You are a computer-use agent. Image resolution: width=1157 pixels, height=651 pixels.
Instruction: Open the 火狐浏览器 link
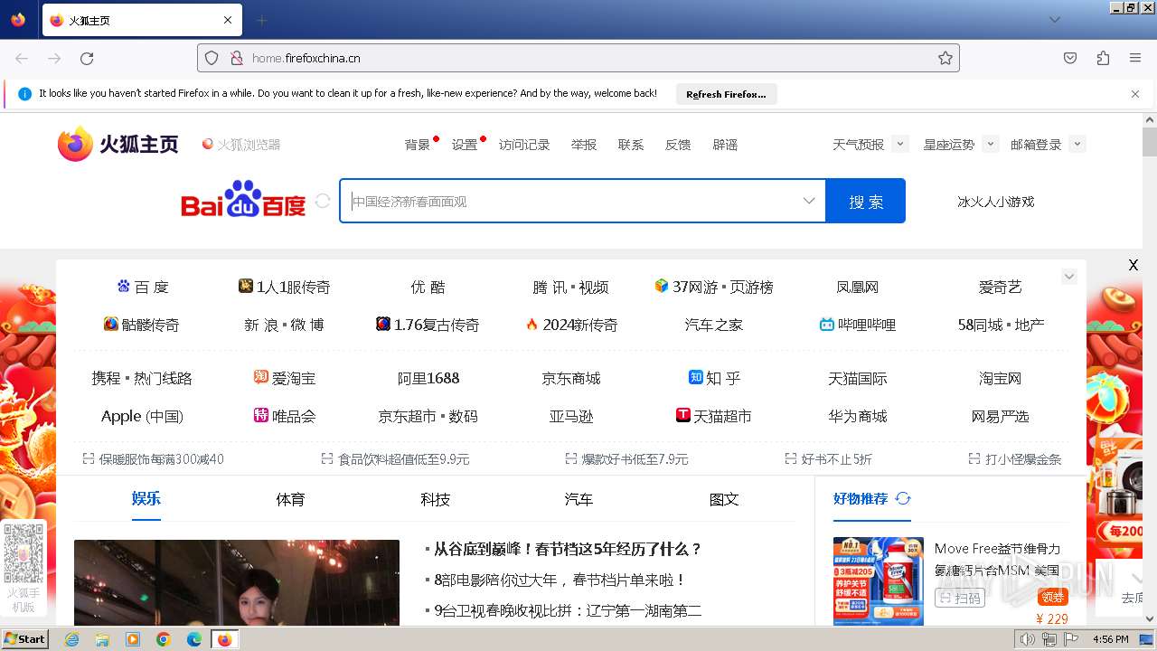pyautogui.click(x=240, y=145)
